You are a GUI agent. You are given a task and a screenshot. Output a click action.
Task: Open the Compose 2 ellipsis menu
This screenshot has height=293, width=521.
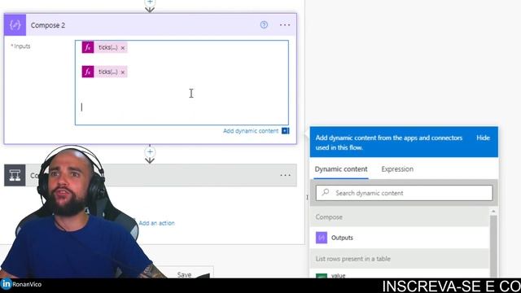(285, 25)
